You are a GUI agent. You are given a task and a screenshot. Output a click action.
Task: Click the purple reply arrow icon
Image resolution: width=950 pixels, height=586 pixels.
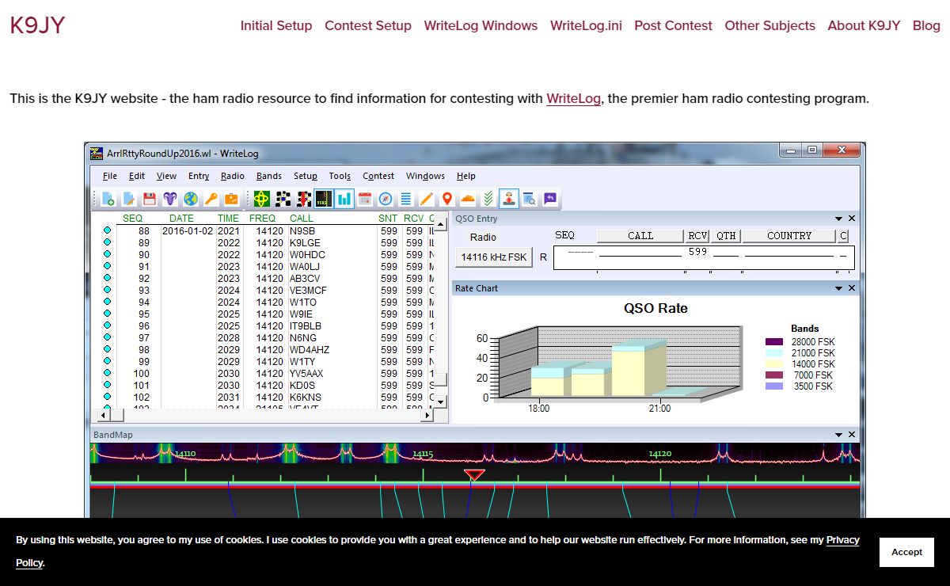tap(550, 199)
